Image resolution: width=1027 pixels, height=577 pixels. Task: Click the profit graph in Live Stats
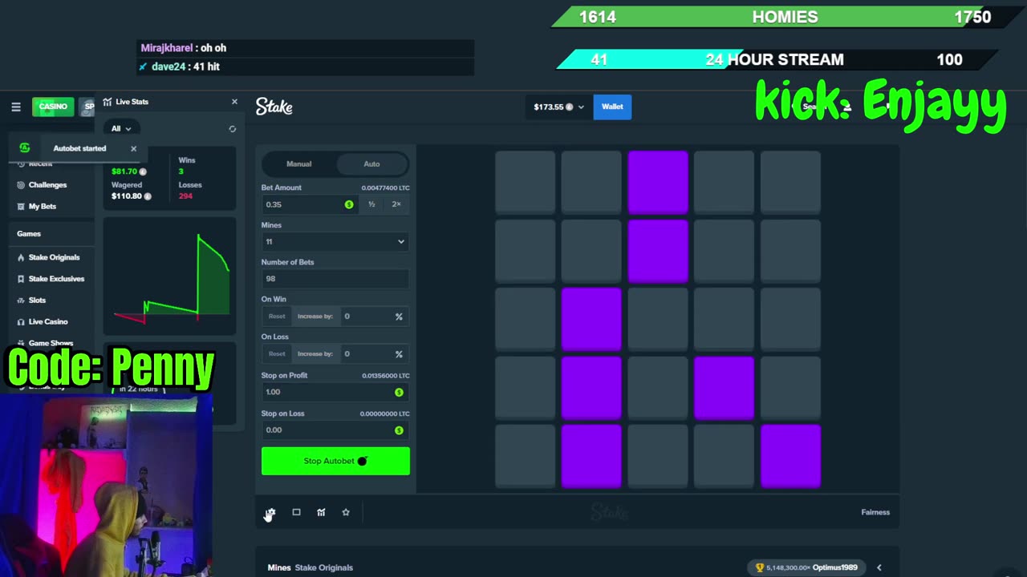[170, 276]
